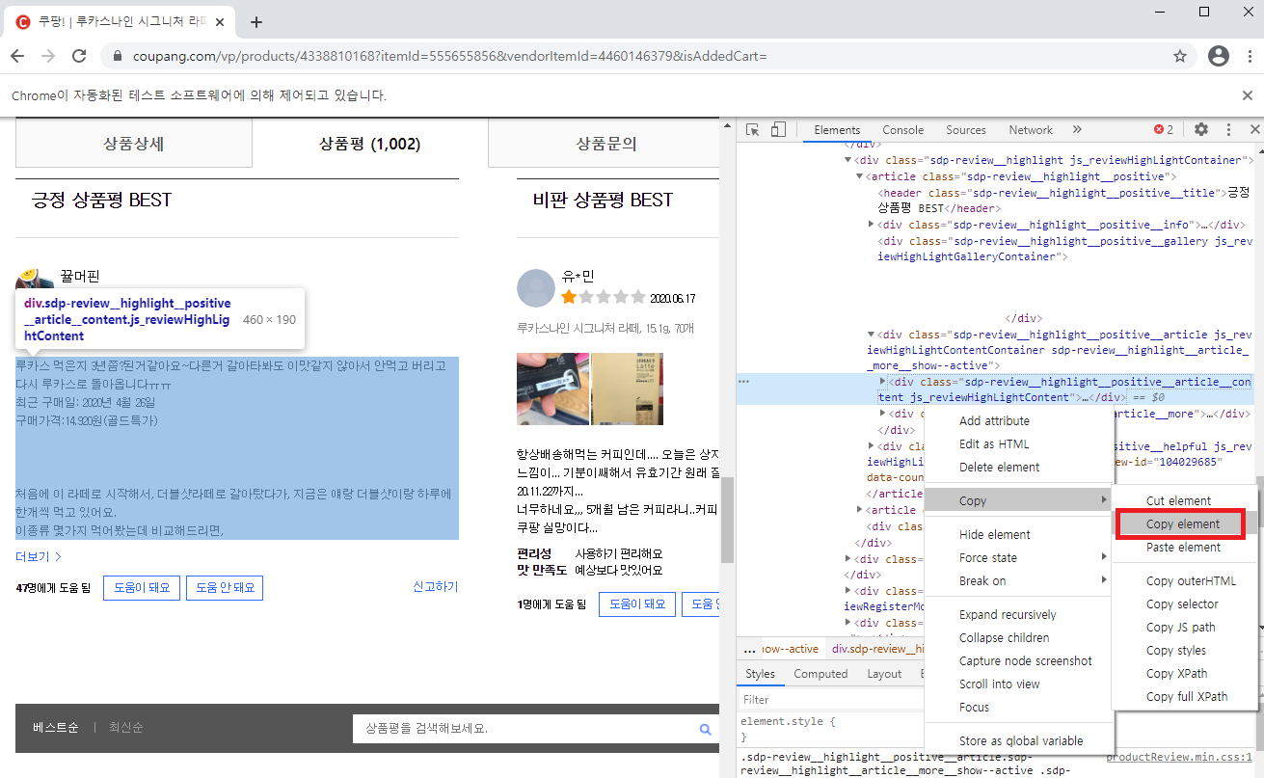This screenshot has height=778, width=1264.
Task: Click the DevTools error count badge
Action: pos(1164,129)
